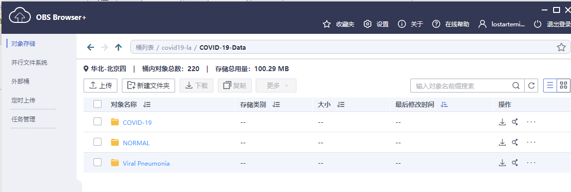Go forward with the right arrow
This screenshot has width=571, height=192.
[104, 47]
